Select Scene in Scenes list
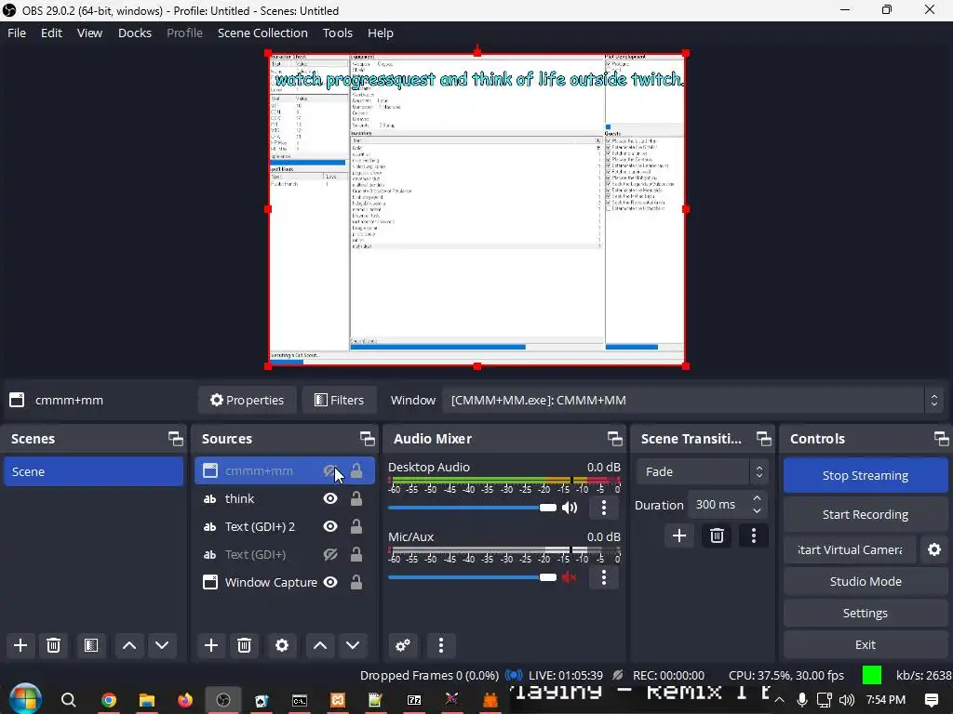953x714 pixels. pyautogui.click(x=94, y=471)
